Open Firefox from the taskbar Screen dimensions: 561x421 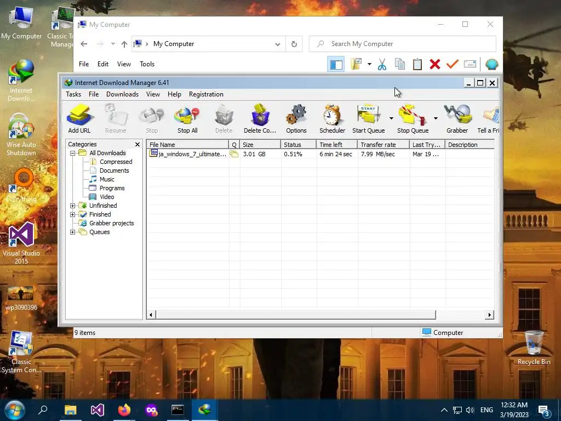(124, 410)
